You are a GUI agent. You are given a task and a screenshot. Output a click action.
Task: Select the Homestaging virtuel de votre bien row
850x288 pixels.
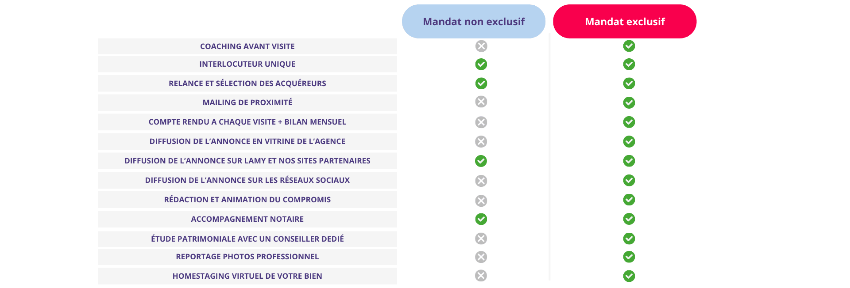pyautogui.click(x=247, y=276)
